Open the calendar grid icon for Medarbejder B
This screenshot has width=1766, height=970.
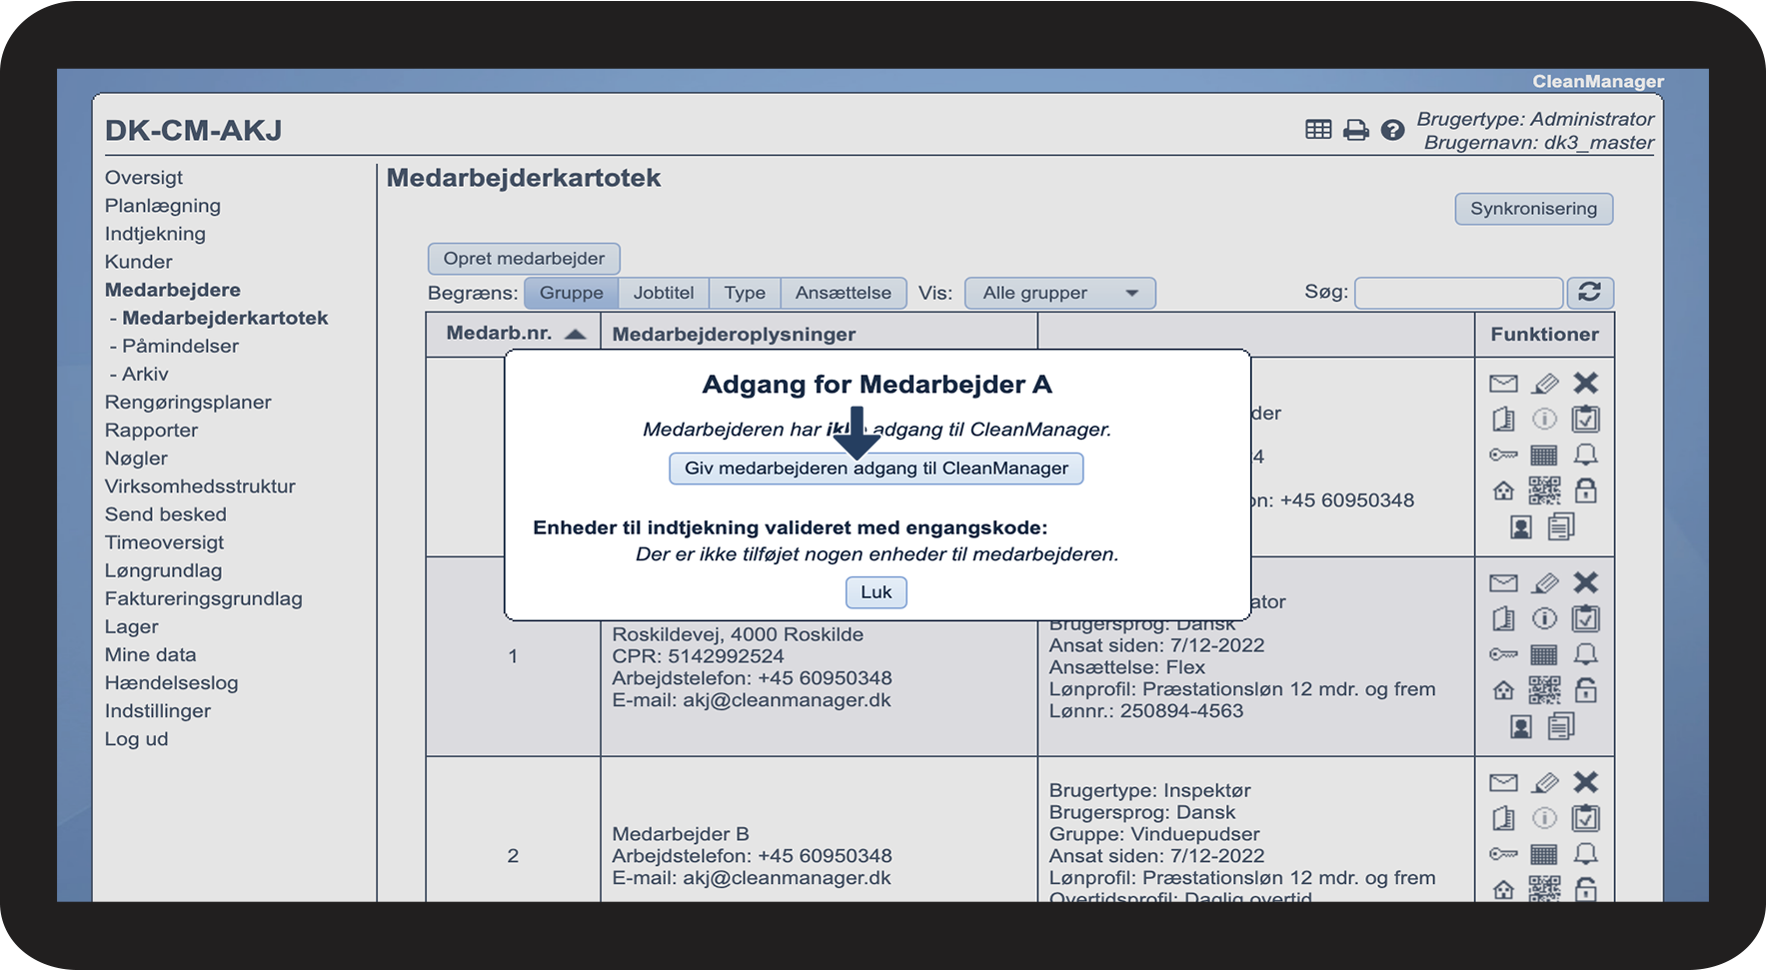coord(1545,854)
